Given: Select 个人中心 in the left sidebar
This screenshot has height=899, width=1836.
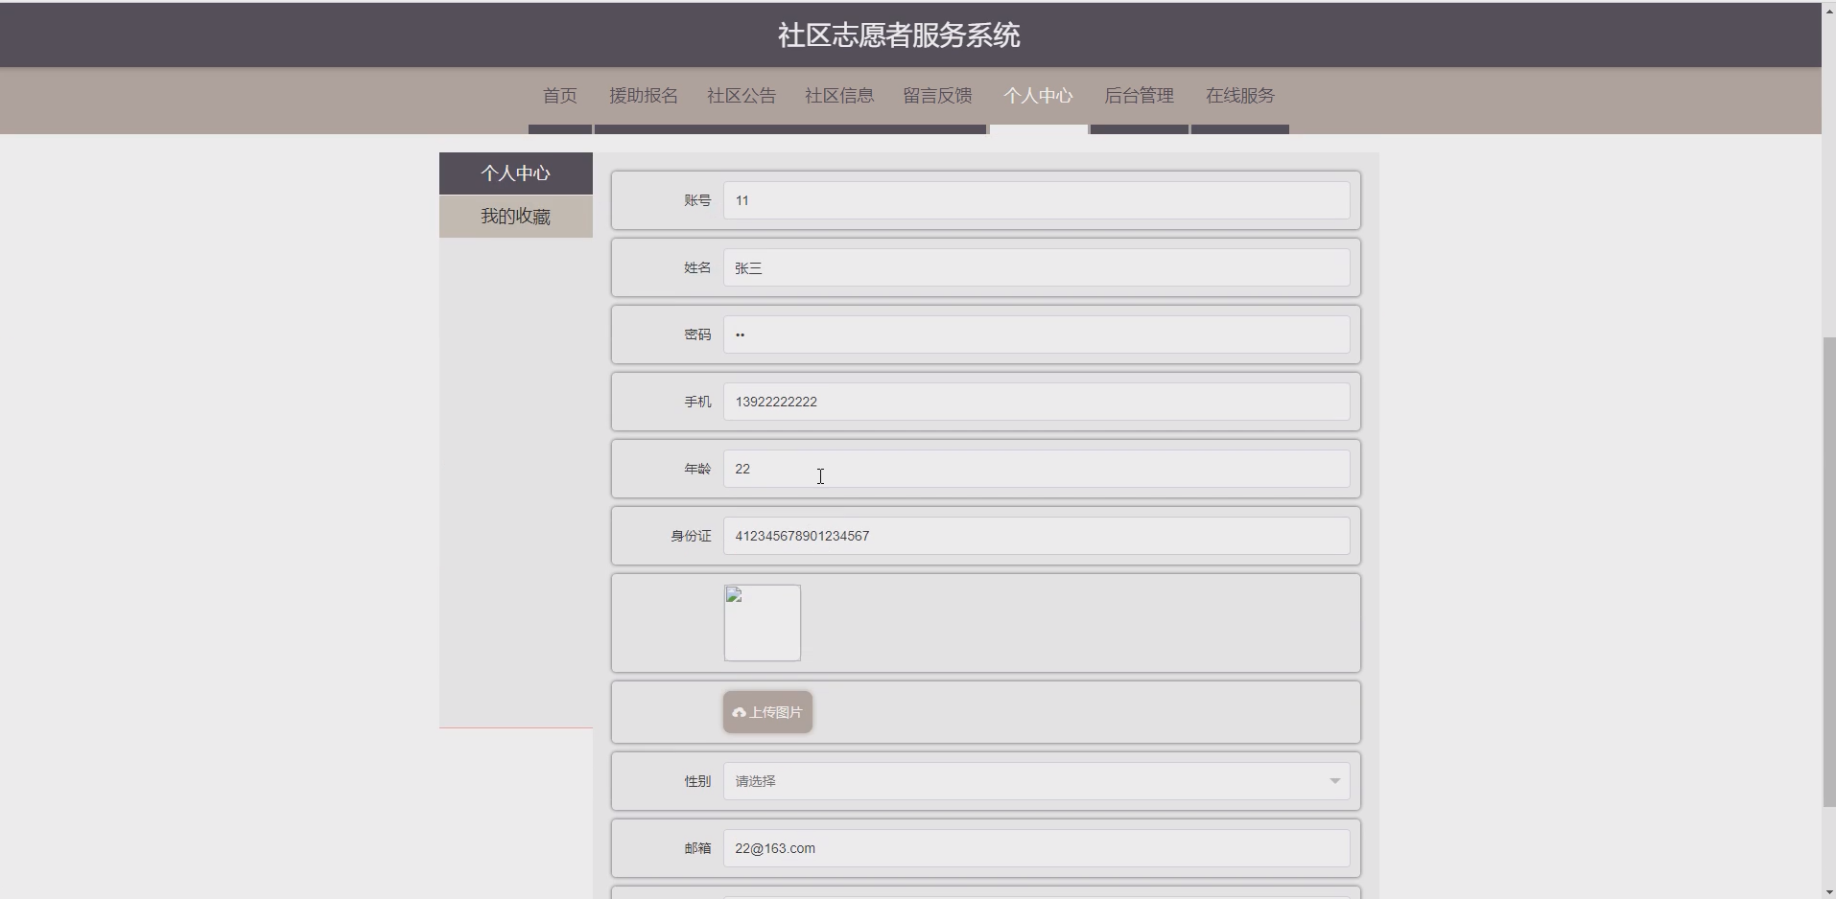Looking at the screenshot, I should click(x=516, y=173).
